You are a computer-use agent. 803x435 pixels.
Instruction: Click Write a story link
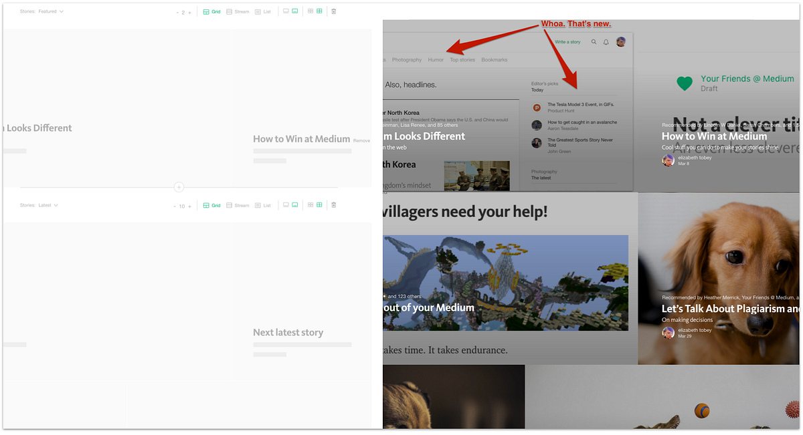tap(567, 42)
